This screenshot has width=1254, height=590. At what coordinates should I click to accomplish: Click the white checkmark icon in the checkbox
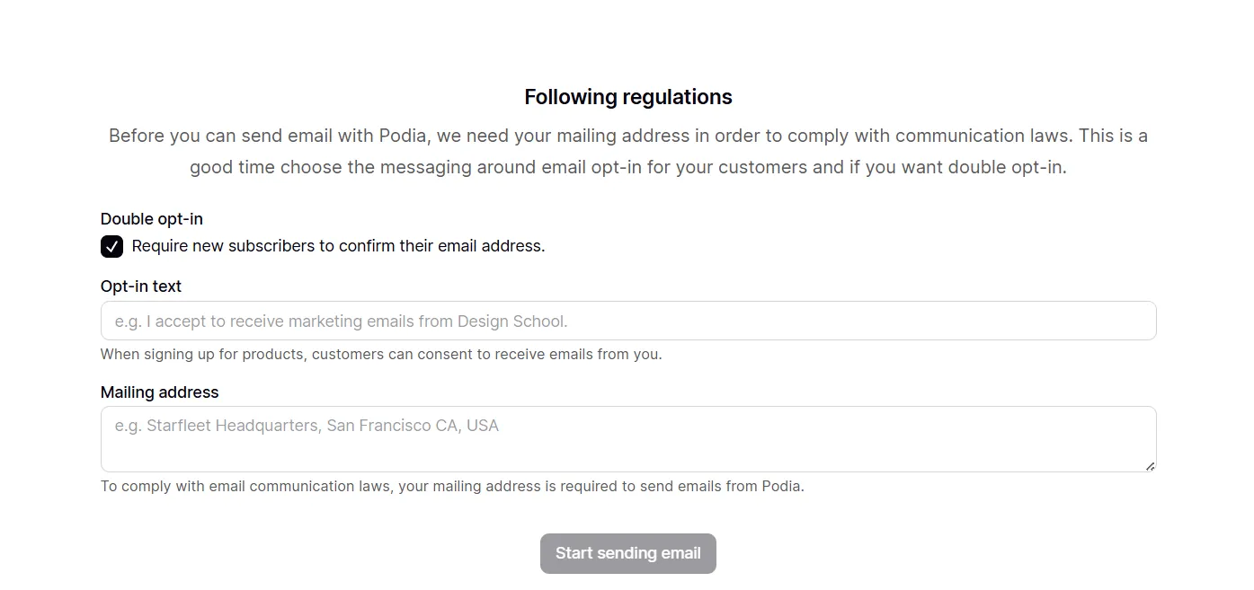coord(111,247)
